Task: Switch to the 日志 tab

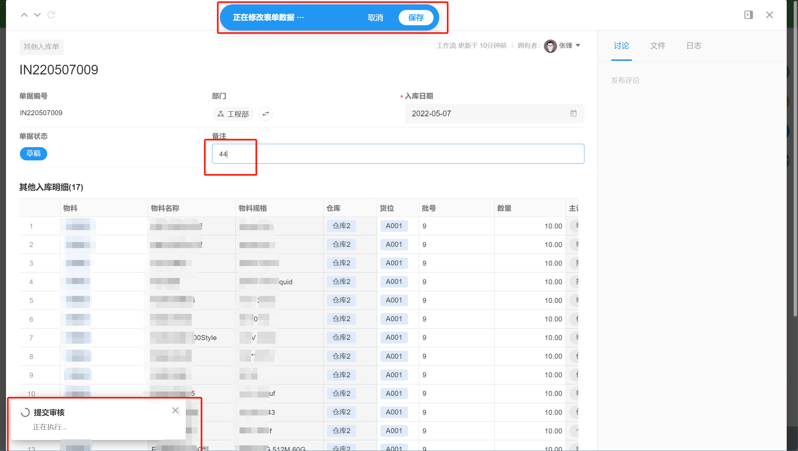Action: point(694,46)
